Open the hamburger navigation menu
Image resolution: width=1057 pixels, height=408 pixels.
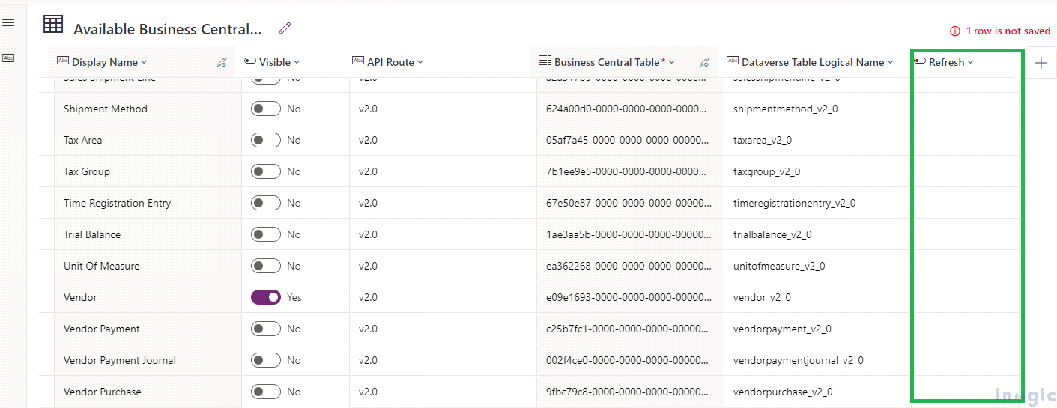click(8, 23)
